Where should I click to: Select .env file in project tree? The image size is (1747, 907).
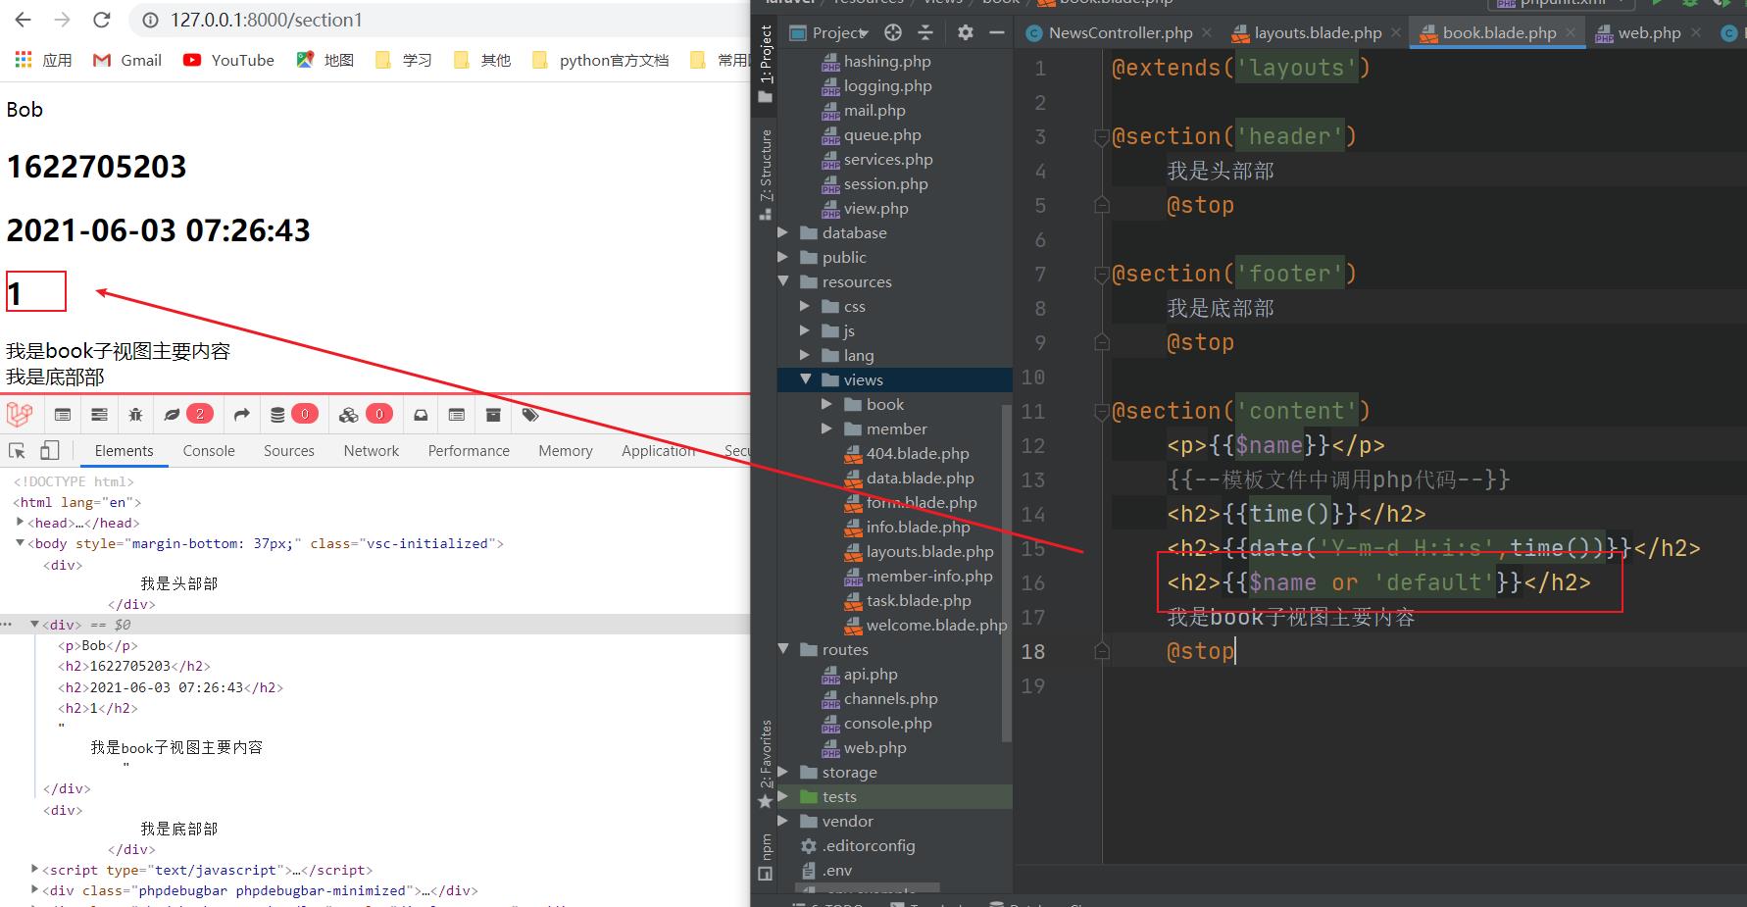pyautogui.click(x=826, y=870)
